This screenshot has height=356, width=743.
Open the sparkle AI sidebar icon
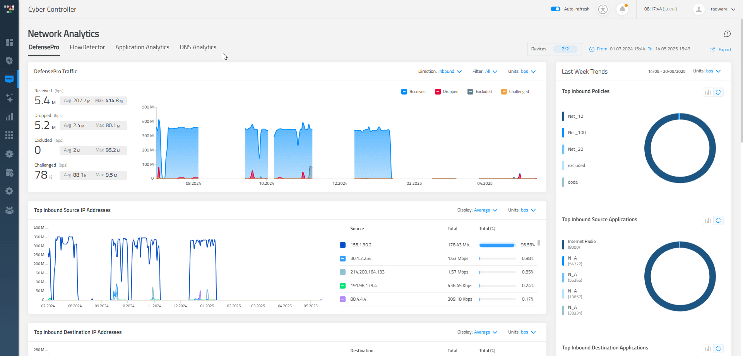[x=9, y=98]
